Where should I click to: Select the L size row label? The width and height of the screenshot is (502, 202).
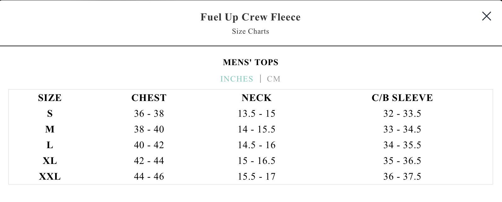[x=50, y=145]
